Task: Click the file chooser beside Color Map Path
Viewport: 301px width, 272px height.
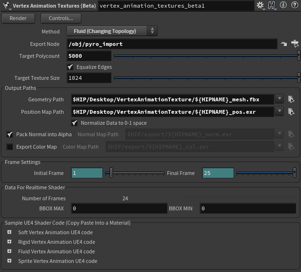Action: click(x=291, y=147)
